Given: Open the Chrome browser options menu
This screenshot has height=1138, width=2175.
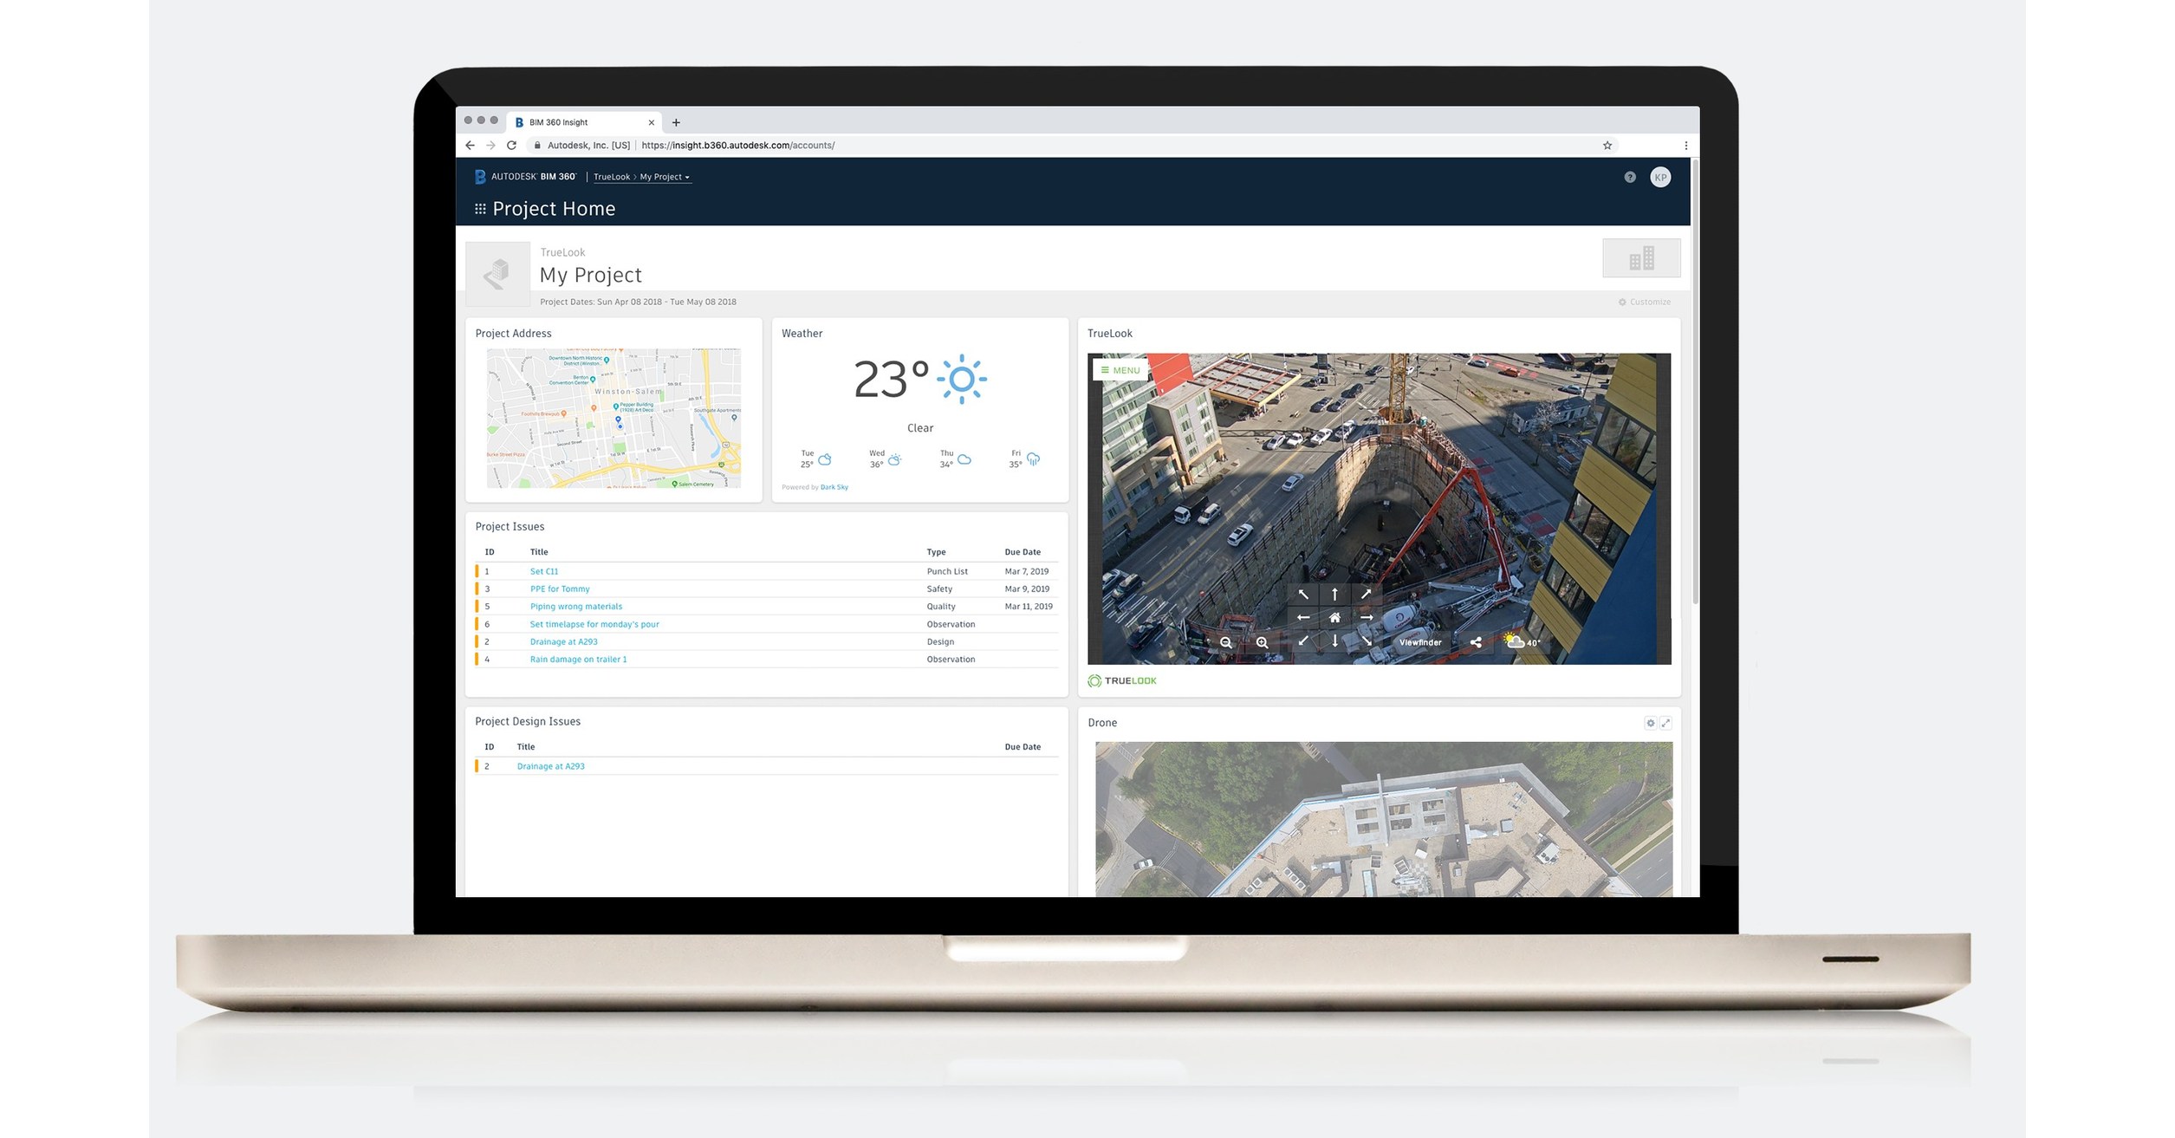Looking at the screenshot, I should pos(1686,146).
